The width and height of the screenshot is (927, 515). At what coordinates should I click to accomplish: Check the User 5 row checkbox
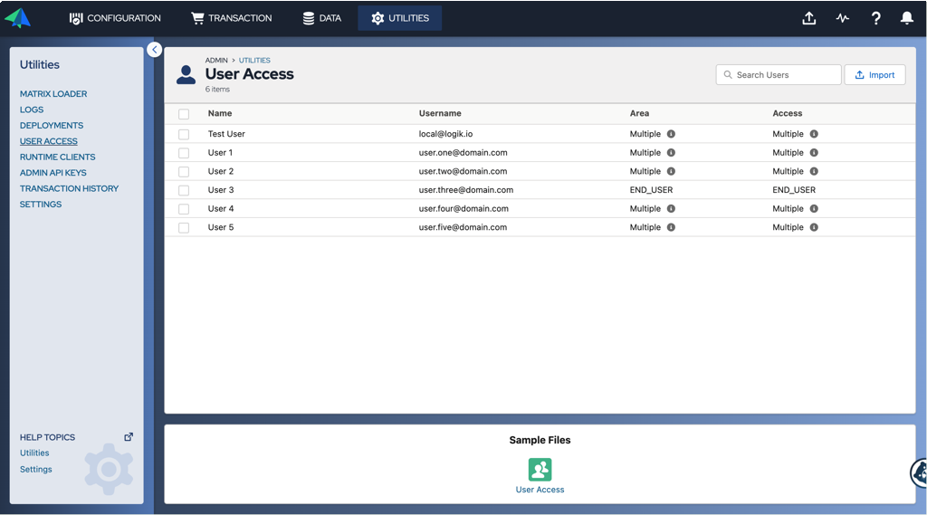click(x=184, y=228)
